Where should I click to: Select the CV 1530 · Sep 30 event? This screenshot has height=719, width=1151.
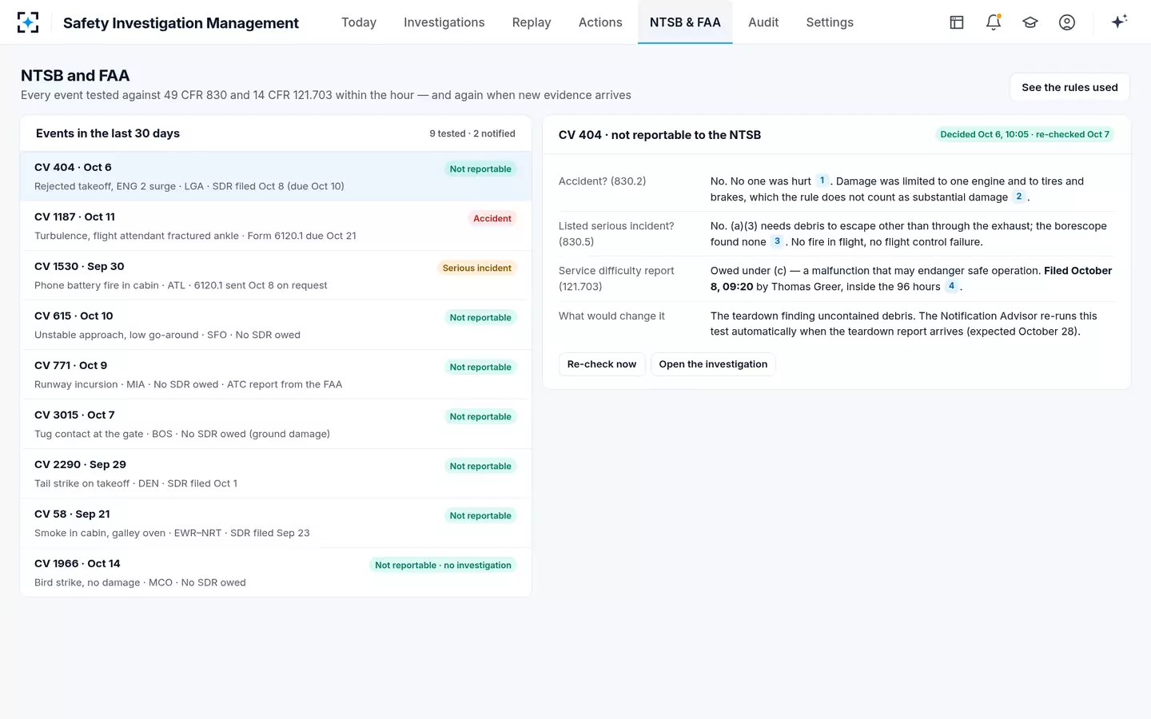tap(276, 276)
